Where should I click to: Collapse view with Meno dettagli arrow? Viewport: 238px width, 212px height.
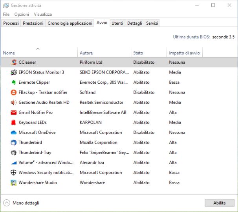pyautogui.click(x=7, y=203)
